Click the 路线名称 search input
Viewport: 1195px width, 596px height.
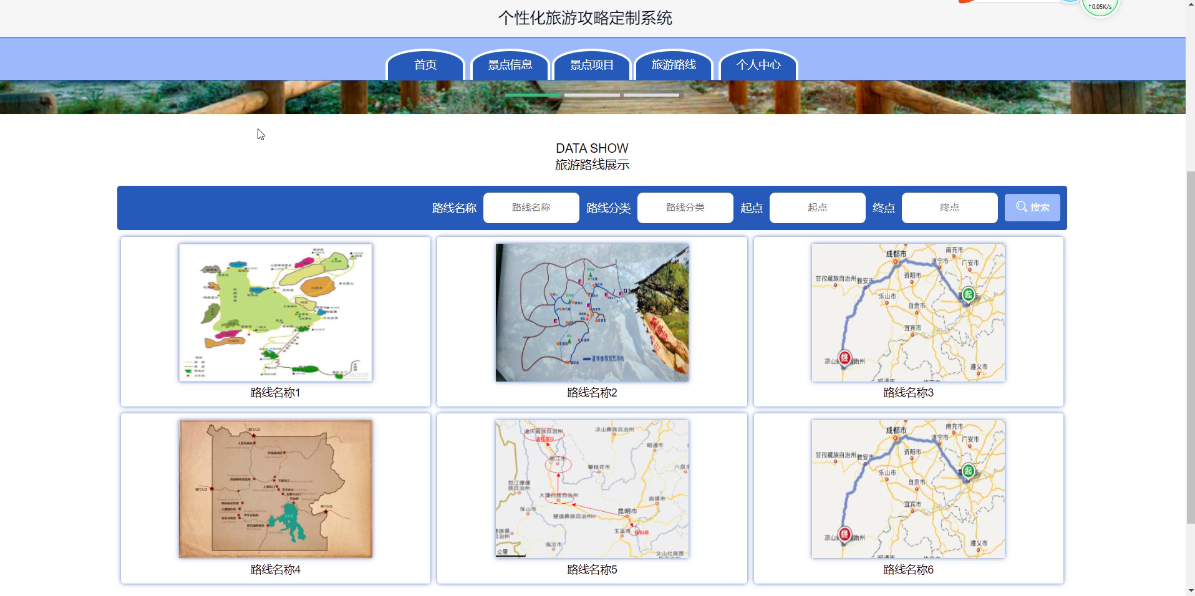point(531,208)
